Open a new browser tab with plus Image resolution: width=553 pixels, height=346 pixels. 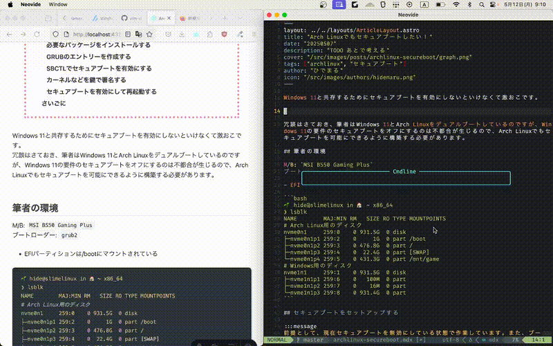[225, 19]
